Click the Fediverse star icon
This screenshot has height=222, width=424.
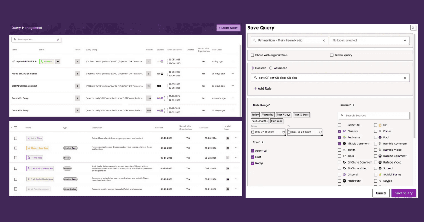point(344,137)
